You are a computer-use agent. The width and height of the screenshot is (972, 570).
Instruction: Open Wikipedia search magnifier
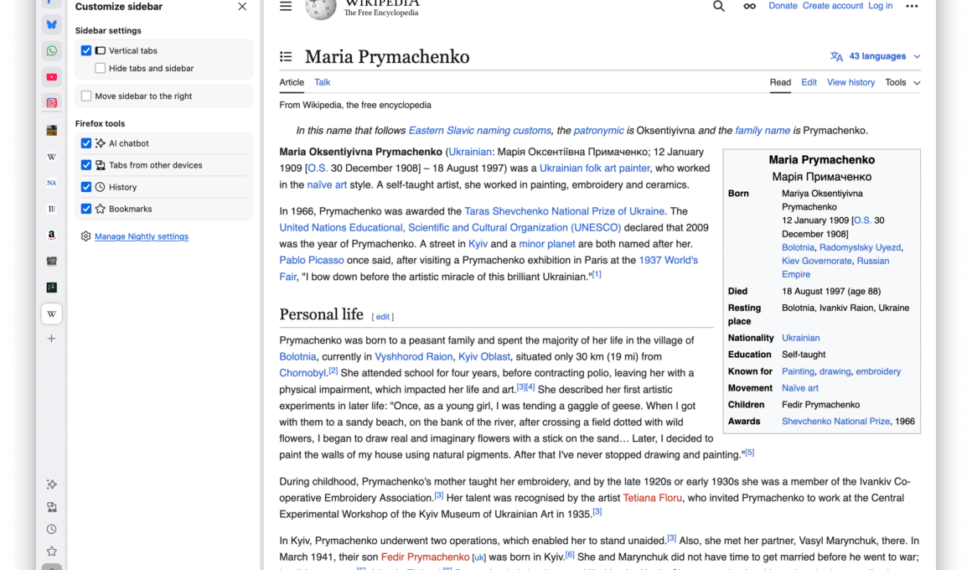point(718,6)
